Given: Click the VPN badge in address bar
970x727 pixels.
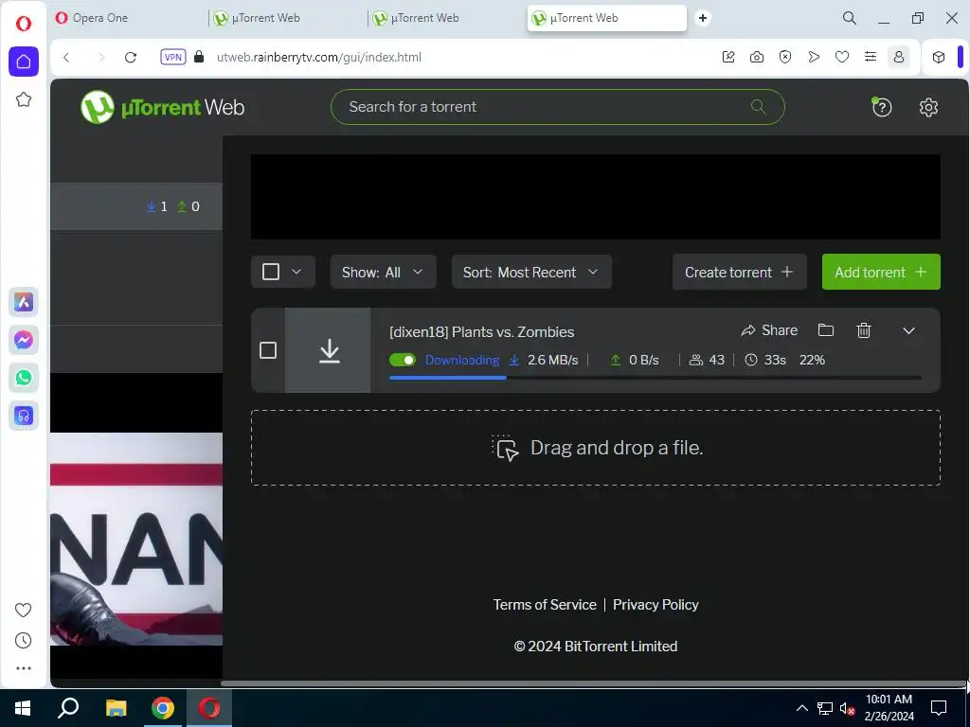Looking at the screenshot, I should click(172, 57).
